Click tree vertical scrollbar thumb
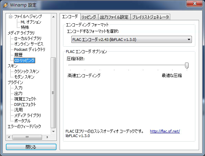 (53, 93)
